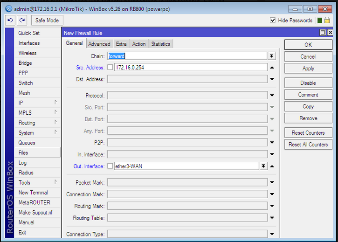Expand the Connection Mark field
Image resolution: width=338 pixels, height=242 pixels.
[272, 194]
